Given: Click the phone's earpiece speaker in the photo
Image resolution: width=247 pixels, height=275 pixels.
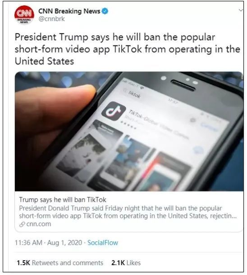Looking at the screenshot, I should tap(183, 85).
